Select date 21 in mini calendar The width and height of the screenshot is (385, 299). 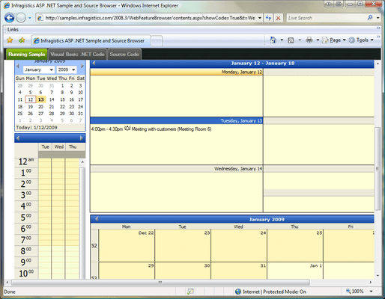[52, 107]
